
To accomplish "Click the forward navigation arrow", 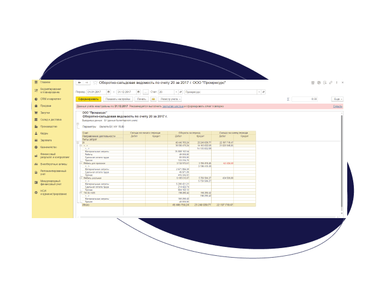I will 86,82.
